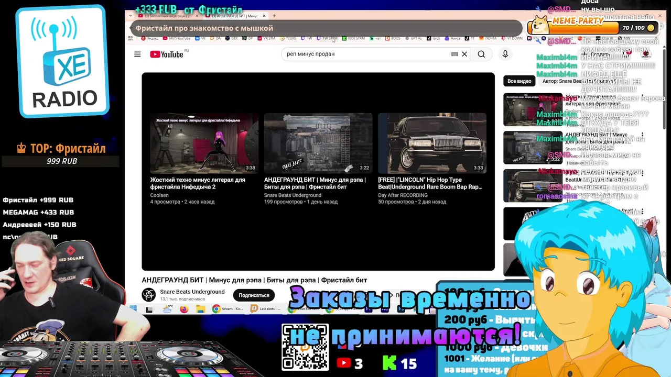Screen dimensions: 671x377
Task: Run the search with the magnifier button
Action: (481, 54)
